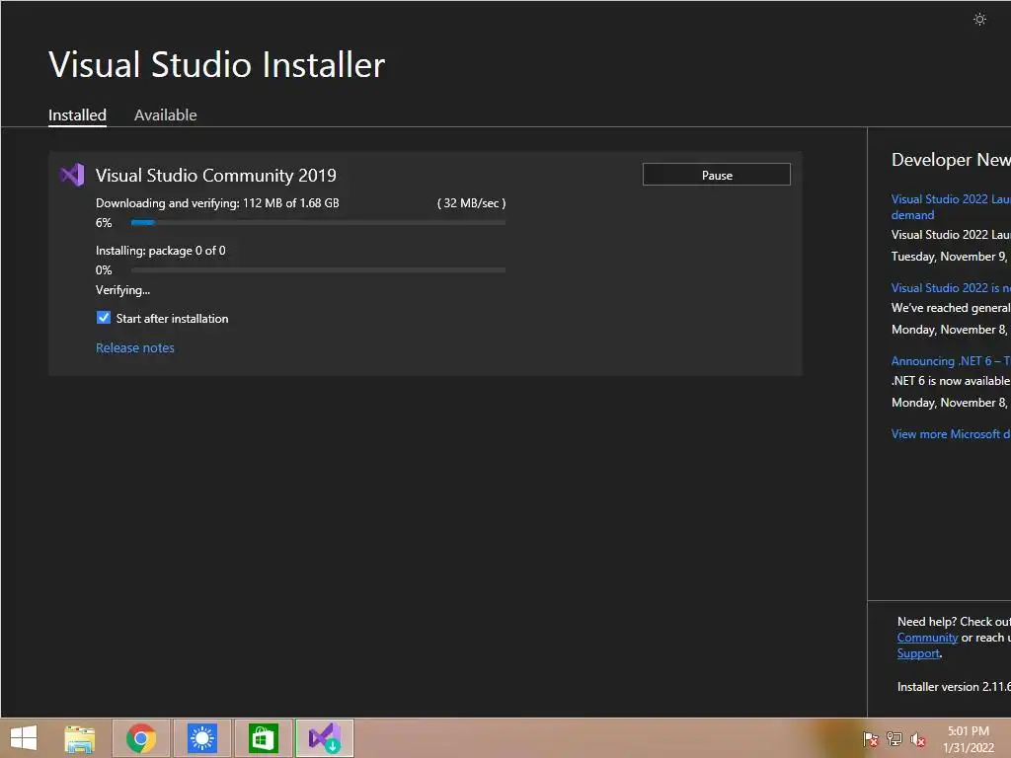Click View more Microsoft developer news link
Image resolution: width=1011 pixels, height=758 pixels.
951,434
